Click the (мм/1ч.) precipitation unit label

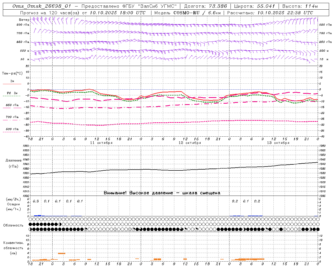(x=13, y=209)
